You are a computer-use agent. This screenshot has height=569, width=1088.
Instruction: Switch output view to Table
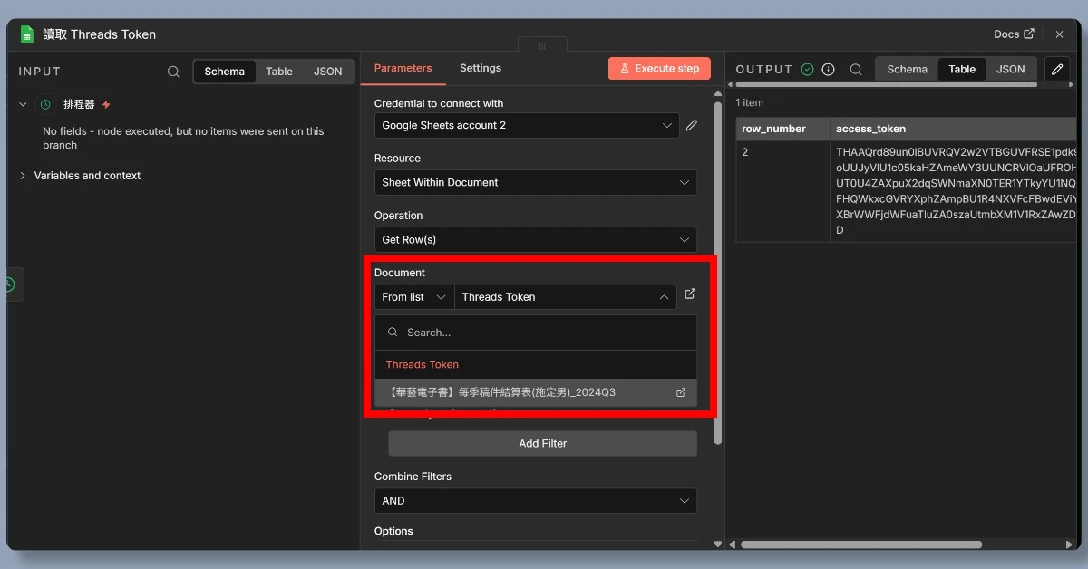coord(962,69)
